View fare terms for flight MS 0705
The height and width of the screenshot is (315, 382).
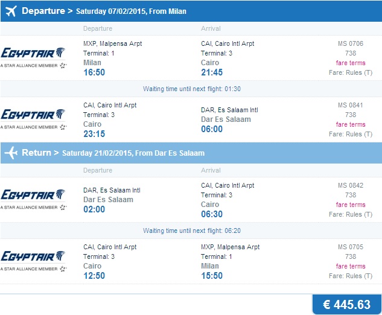tap(351, 266)
